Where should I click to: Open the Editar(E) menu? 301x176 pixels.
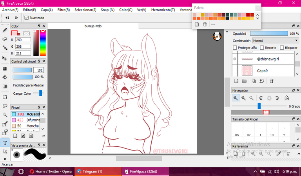click(x=29, y=10)
